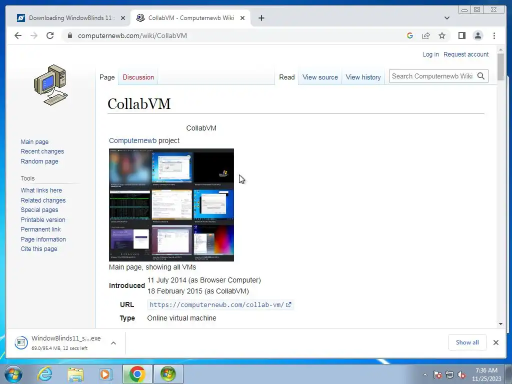Click the muted volume tray icon
This screenshot has height=384, width=512.
point(461,374)
